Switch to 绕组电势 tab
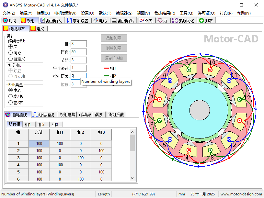Image resolution: width=264 pixels, height=198 pixels. 67,115
